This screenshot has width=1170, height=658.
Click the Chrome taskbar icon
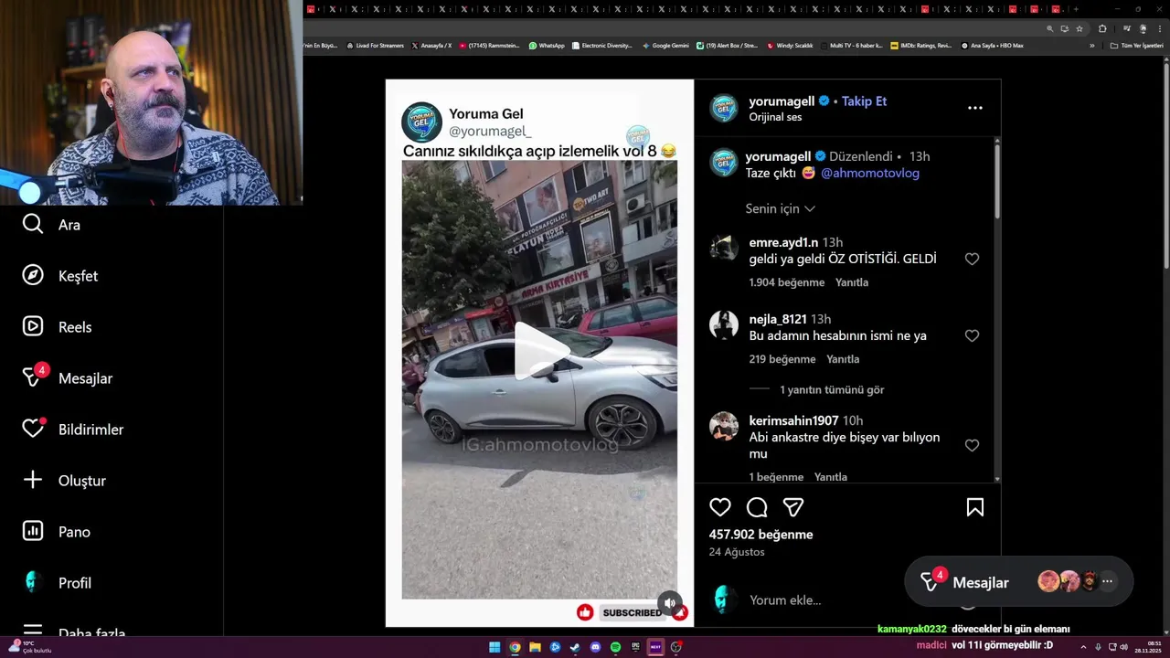(515, 647)
